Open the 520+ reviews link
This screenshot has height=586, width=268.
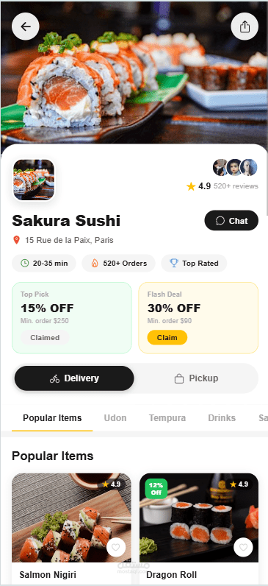[x=236, y=186]
